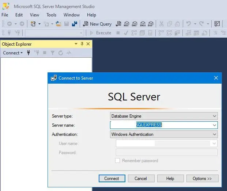
Task: Click Object Explorer Refresh icon
Action: point(61,53)
